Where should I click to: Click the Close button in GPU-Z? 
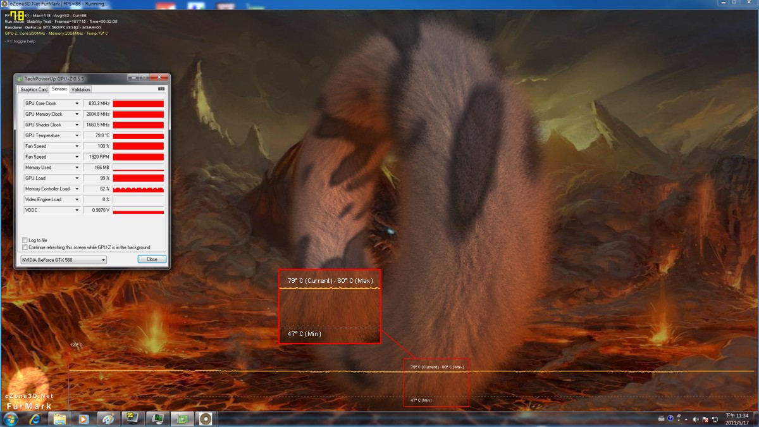tap(152, 259)
